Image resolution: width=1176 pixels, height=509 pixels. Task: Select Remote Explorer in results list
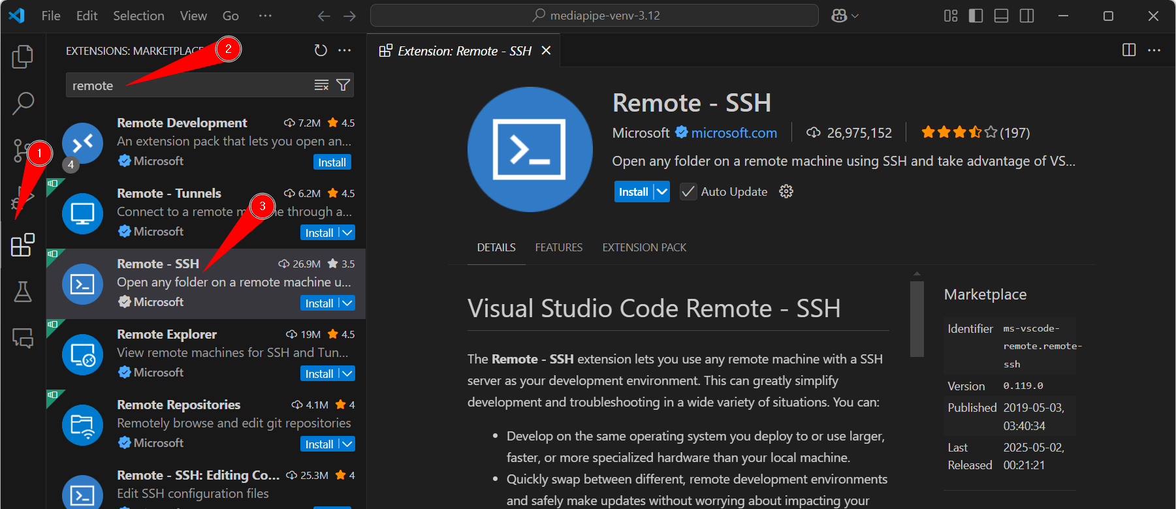pos(206,353)
